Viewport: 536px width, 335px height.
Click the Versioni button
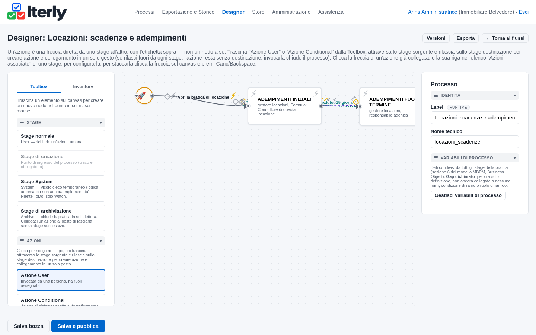[x=436, y=38]
